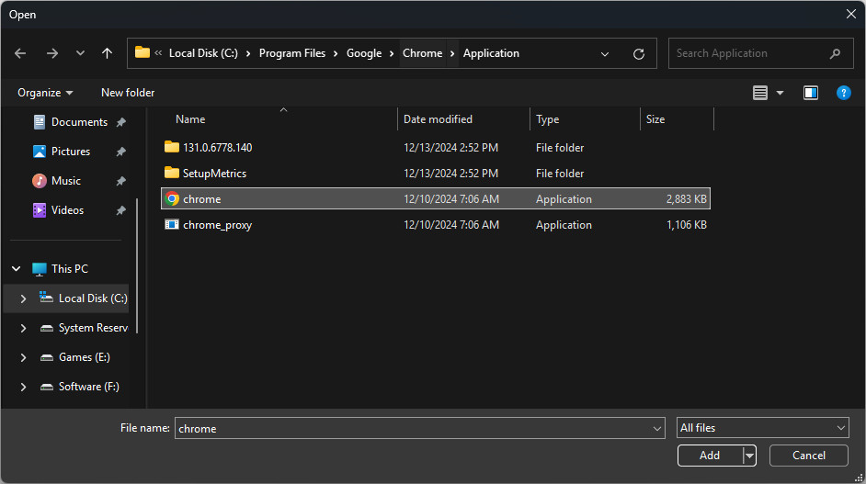Click the blue Help question mark icon
The height and width of the screenshot is (484, 866).
(843, 93)
